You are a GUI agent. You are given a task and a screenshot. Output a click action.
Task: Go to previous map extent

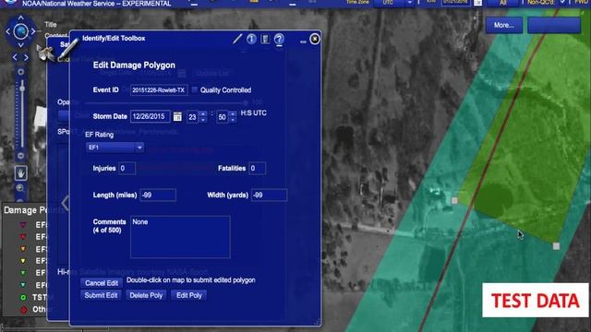(x=15, y=57)
